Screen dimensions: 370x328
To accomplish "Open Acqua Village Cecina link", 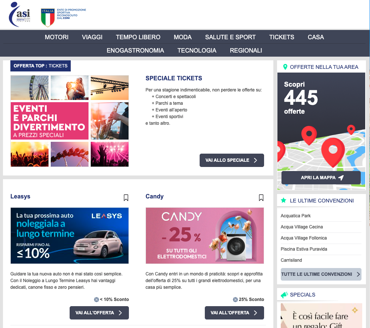I will click(x=301, y=227).
